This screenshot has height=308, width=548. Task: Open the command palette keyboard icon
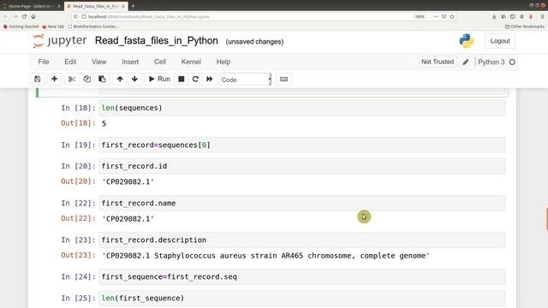(283, 80)
